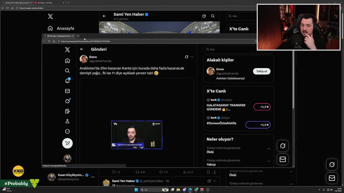The width and height of the screenshot is (344, 193).
Task: Repost the post showing 468 reposts
Action: tap(140, 172)
